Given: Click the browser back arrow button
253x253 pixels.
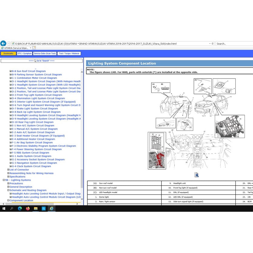Looking at the screenshot, I should point(3,43).
